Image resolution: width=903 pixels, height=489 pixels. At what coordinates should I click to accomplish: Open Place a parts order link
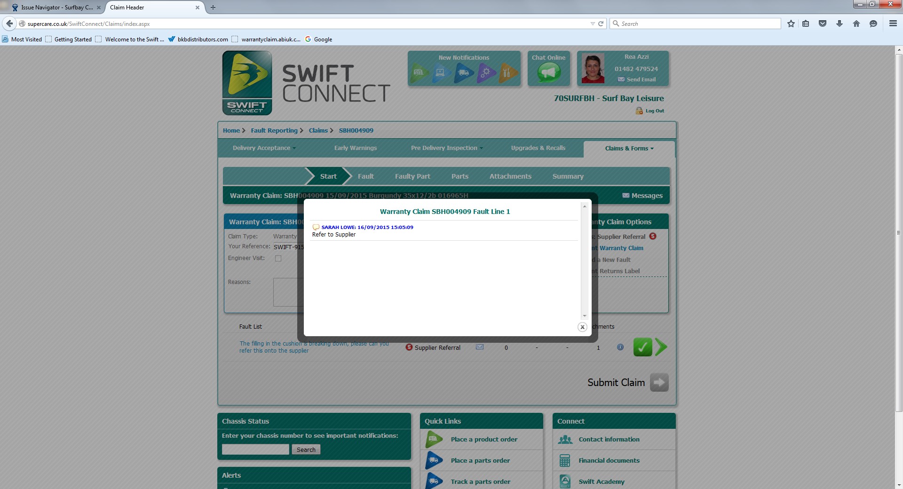[480, 461]
